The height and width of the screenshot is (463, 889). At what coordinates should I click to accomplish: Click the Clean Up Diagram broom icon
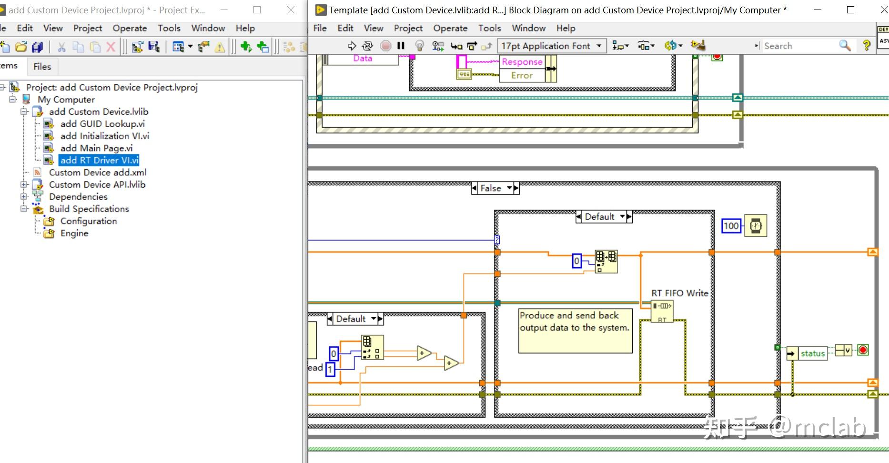point(698,45)
